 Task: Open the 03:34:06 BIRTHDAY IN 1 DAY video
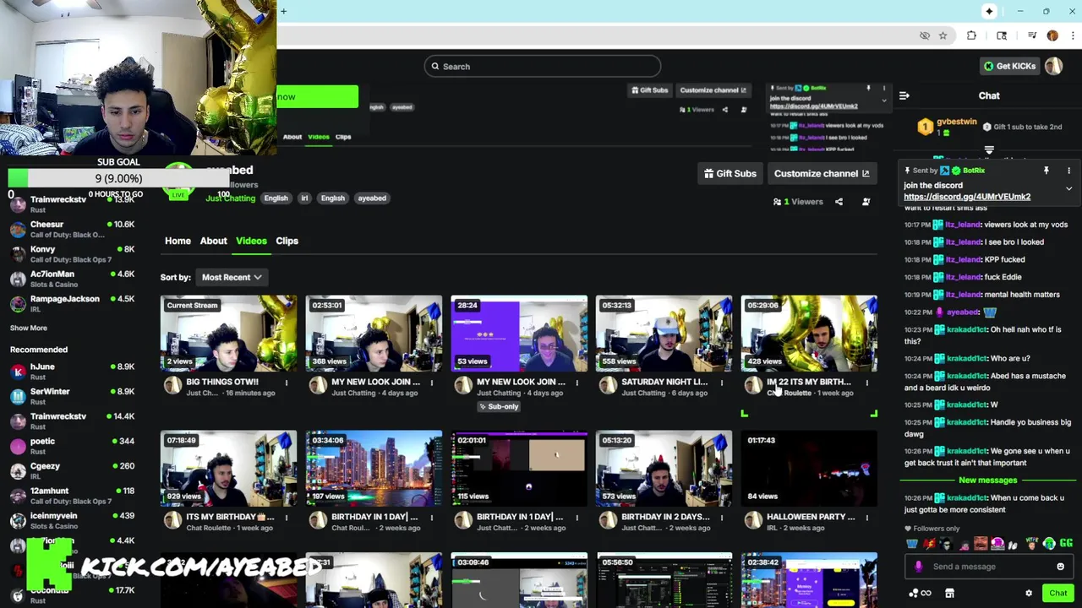coord(374,469)
